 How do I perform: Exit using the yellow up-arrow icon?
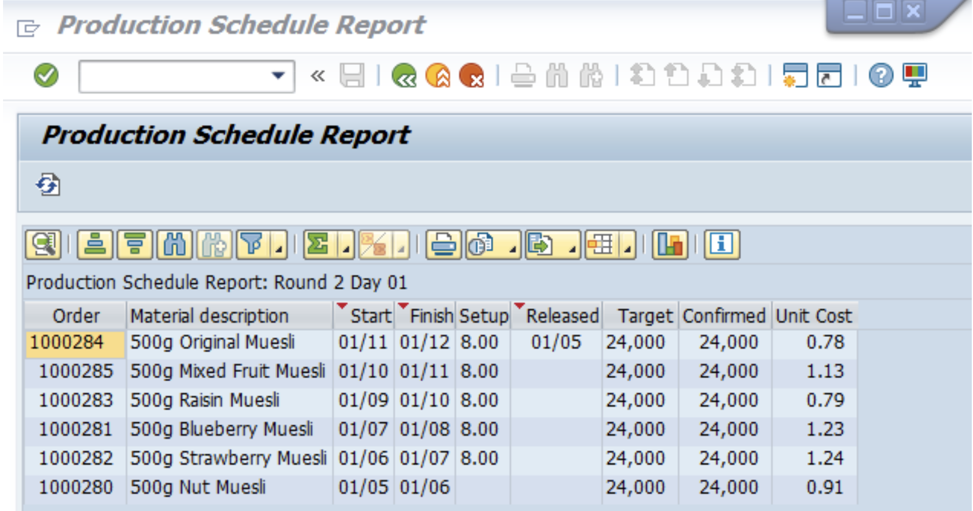[x=438, y=76]
